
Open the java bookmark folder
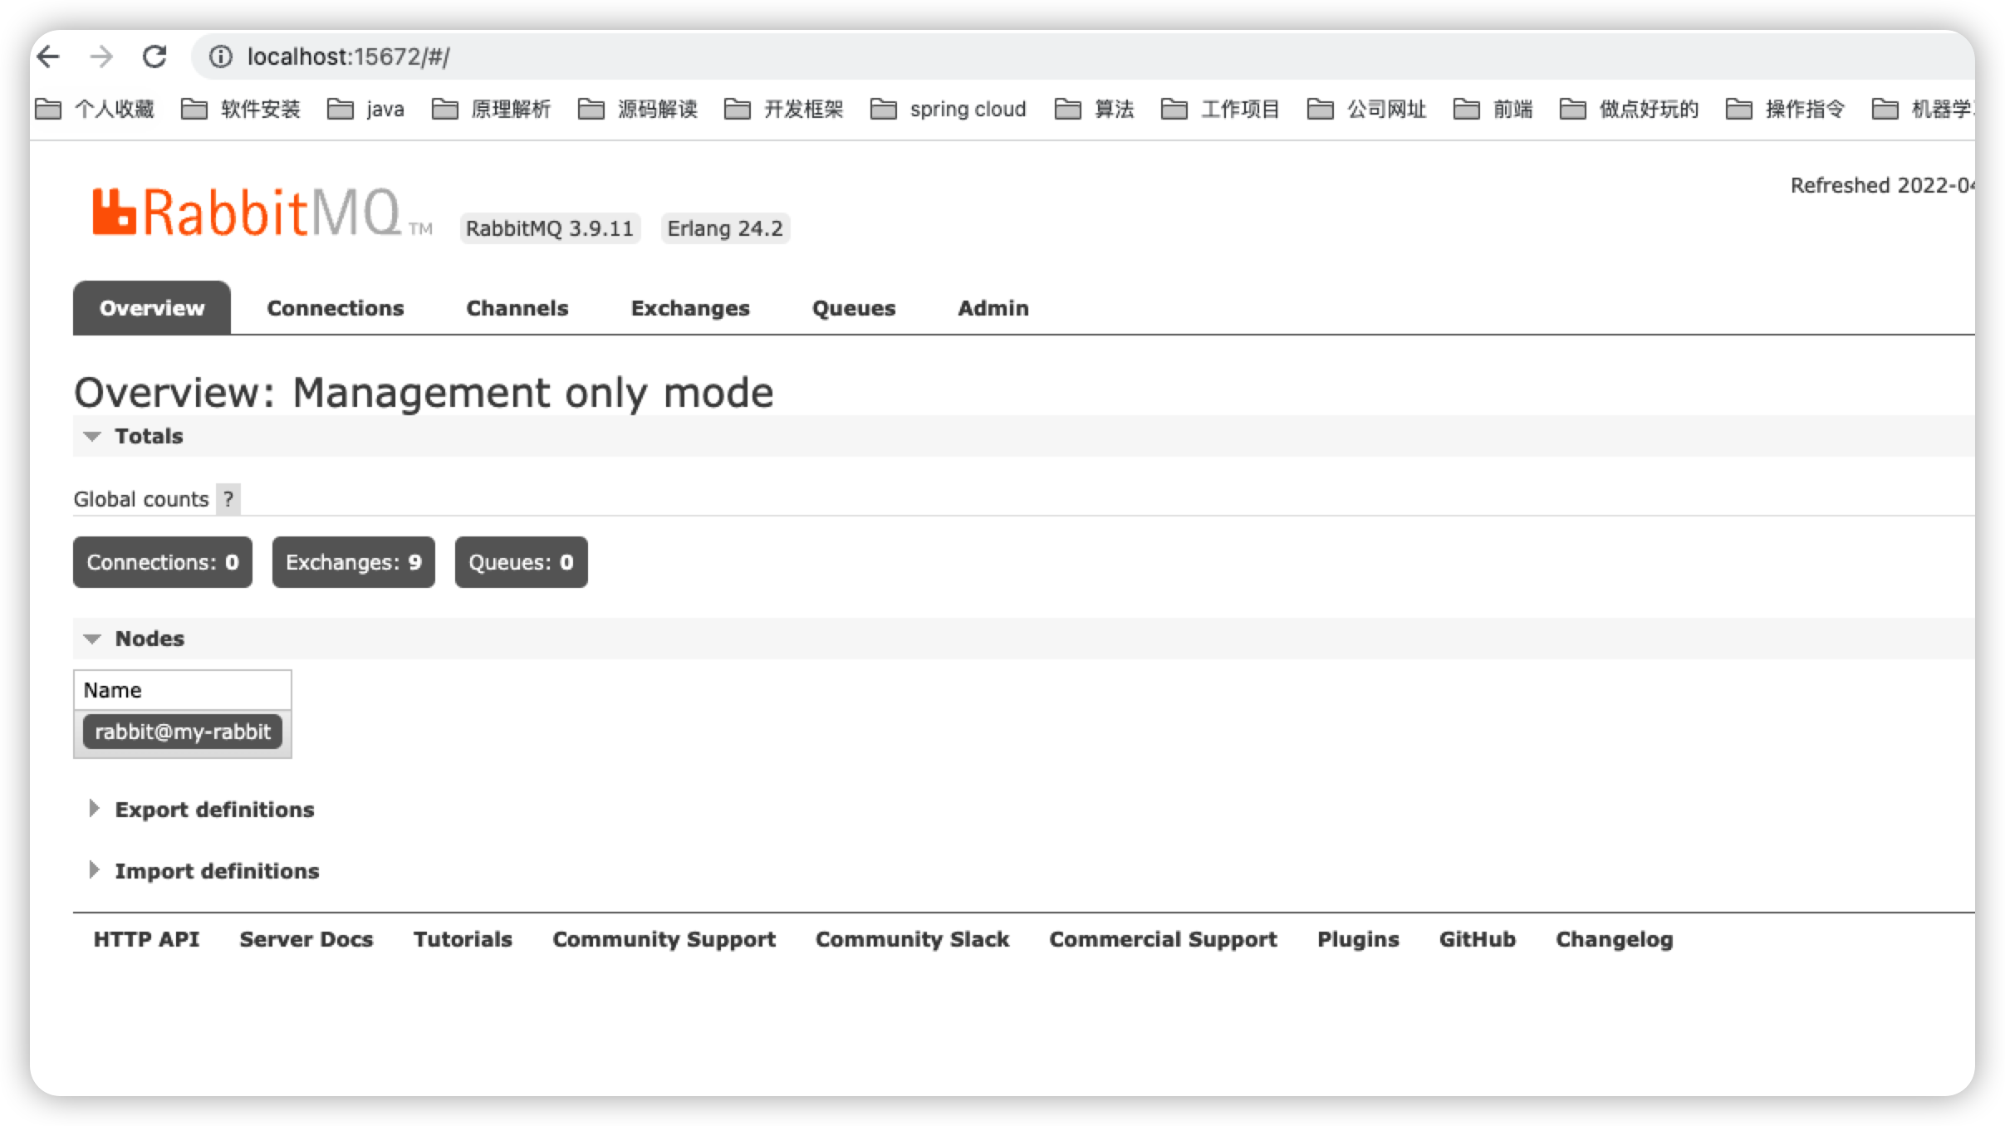pos(366,109)
